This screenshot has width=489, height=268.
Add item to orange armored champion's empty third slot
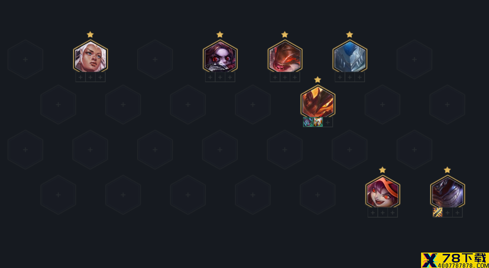tap(328, 122)
